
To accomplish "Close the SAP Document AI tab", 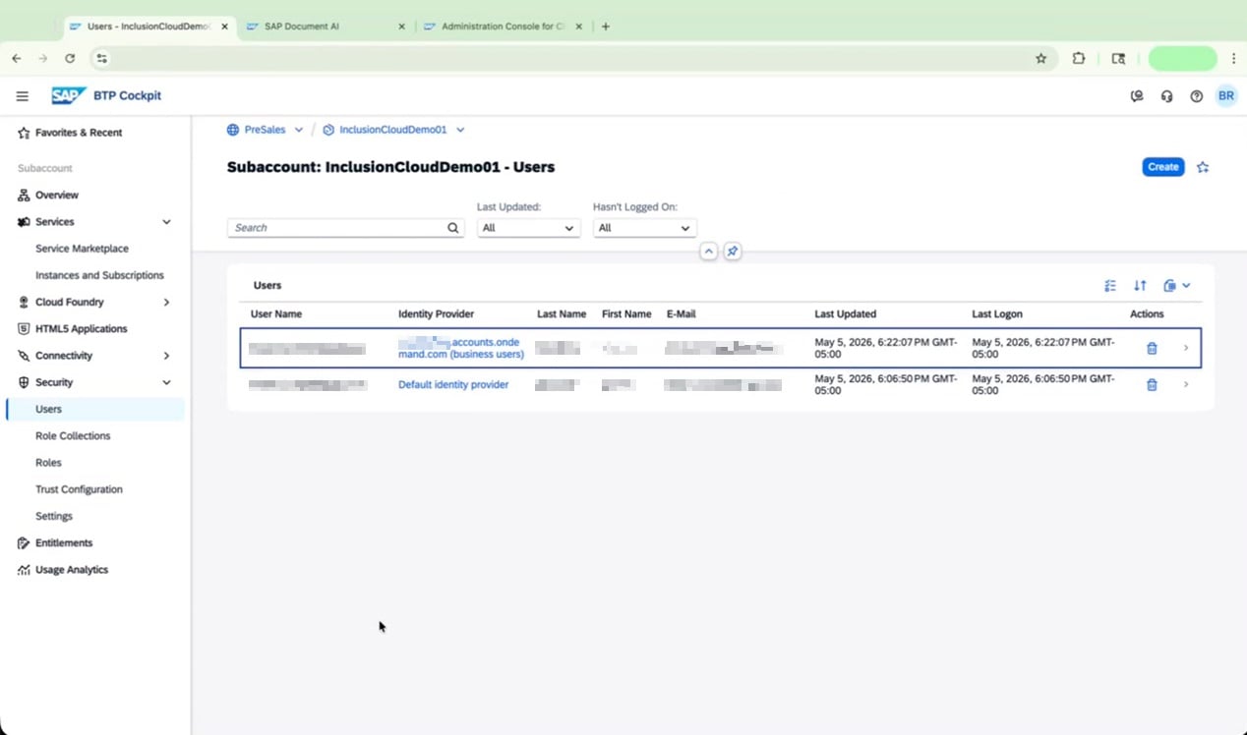I will (401, 27).
